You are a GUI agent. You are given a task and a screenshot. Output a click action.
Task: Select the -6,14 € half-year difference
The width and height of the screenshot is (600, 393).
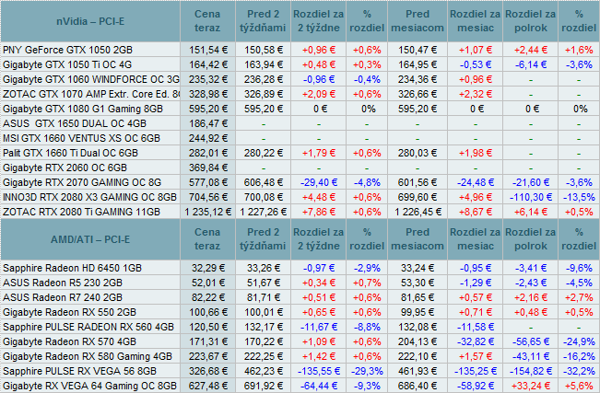pyautogui.click(x=531, y=64)
